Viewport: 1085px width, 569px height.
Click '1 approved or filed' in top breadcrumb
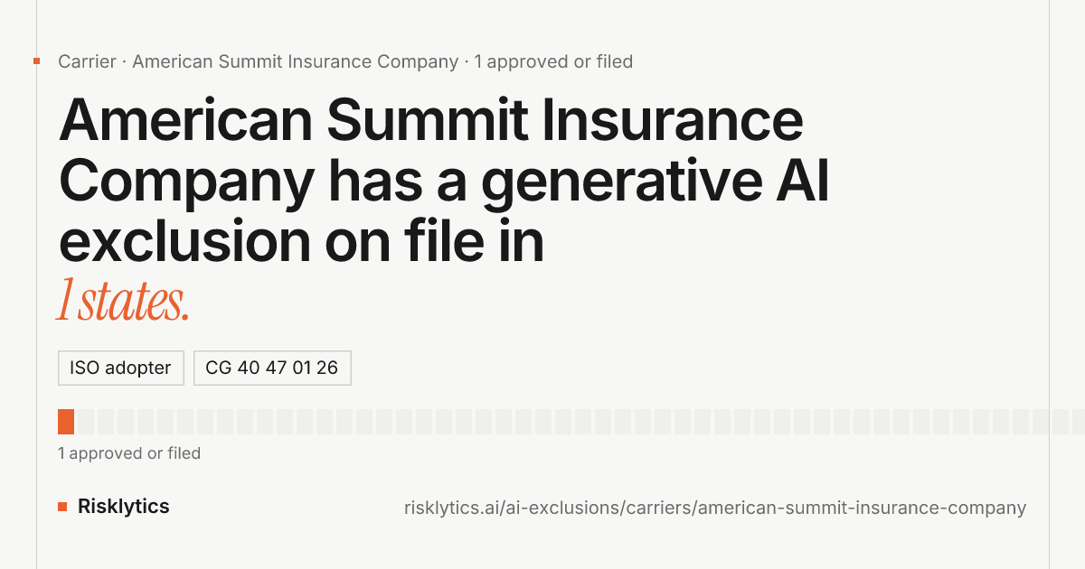553,61
